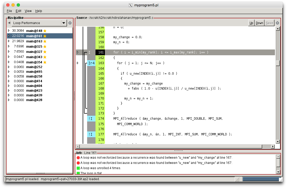Screen dimensions: 287x188
Task: Click the star flag beside main@354
Action: pos(44,62)
